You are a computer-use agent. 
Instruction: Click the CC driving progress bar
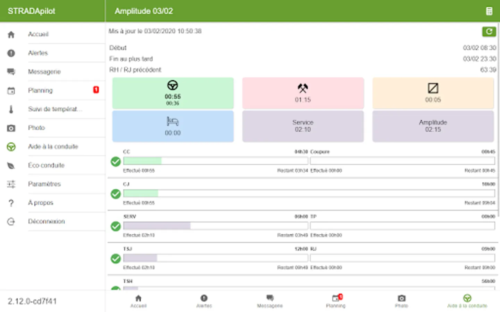click(x=216, y=161)
